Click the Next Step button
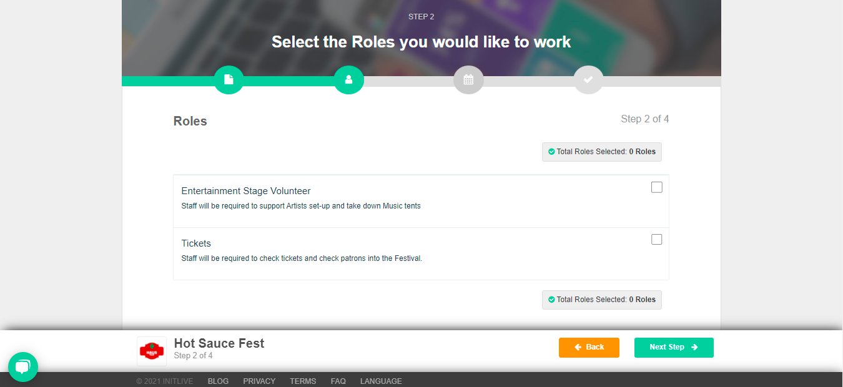The image size is (843, 387). tap(674, 348)
